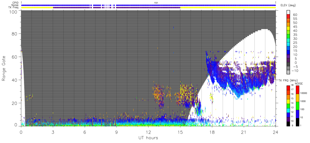The width and height of the screenshot is (310, 143).
Task: Pick the lightest gray bottom ELEV colorbar segment
Action: 289,72
